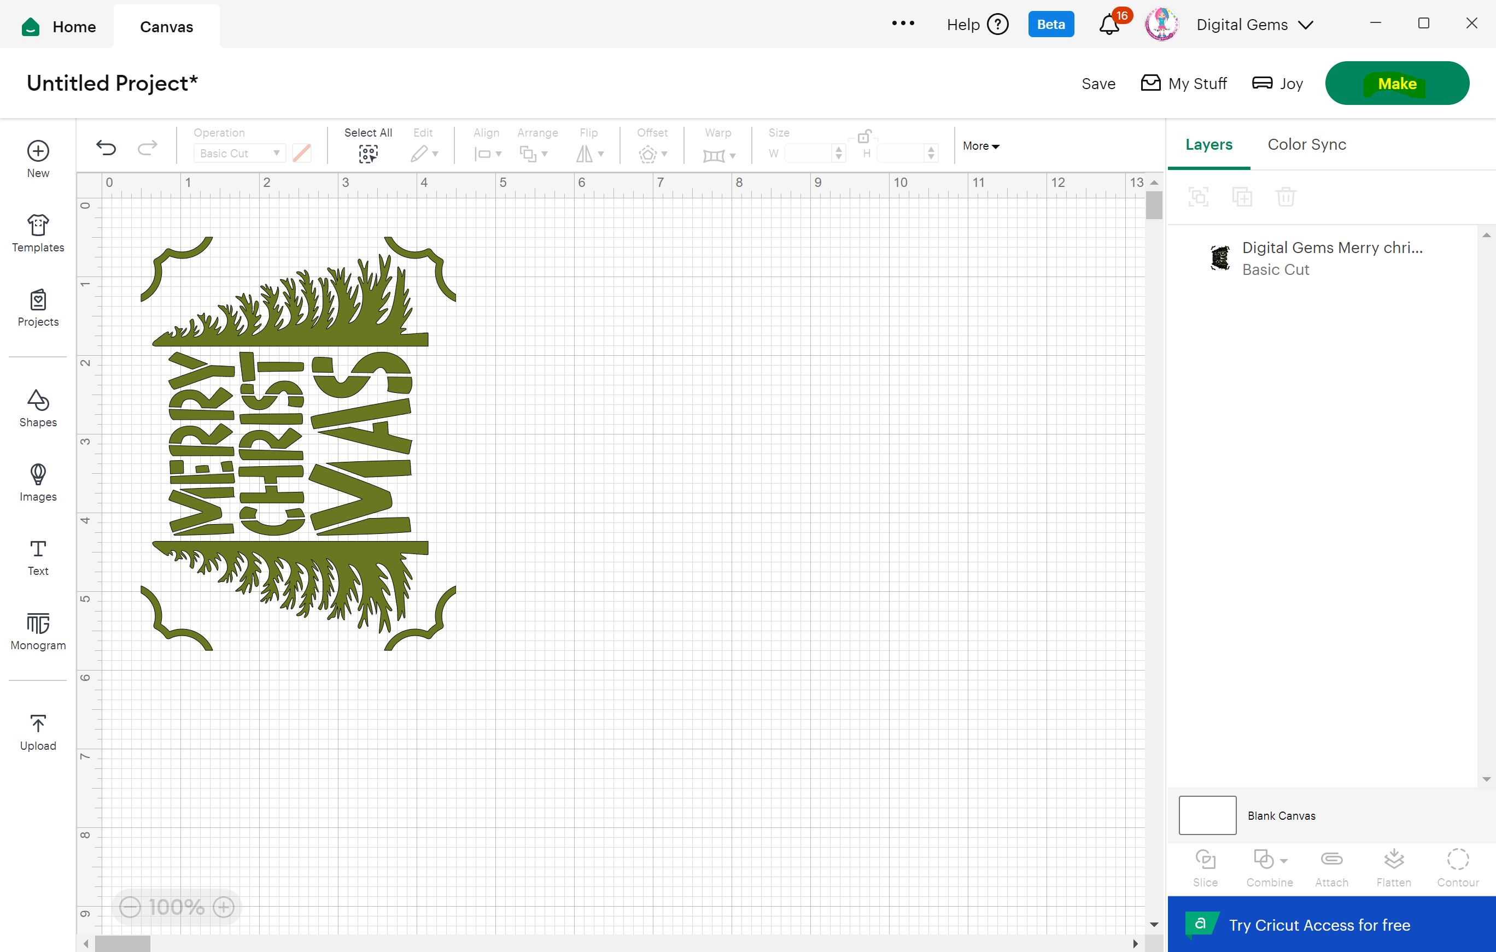Open the notifications bell
The image size is (1496, 952).
pos(1109,25)
